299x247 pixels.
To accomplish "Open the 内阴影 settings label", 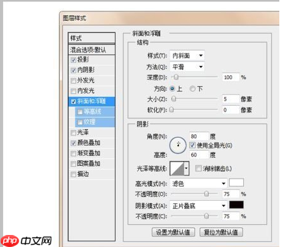I will 86,70.
